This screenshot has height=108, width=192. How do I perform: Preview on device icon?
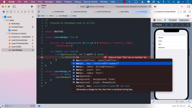click(182, 25)
